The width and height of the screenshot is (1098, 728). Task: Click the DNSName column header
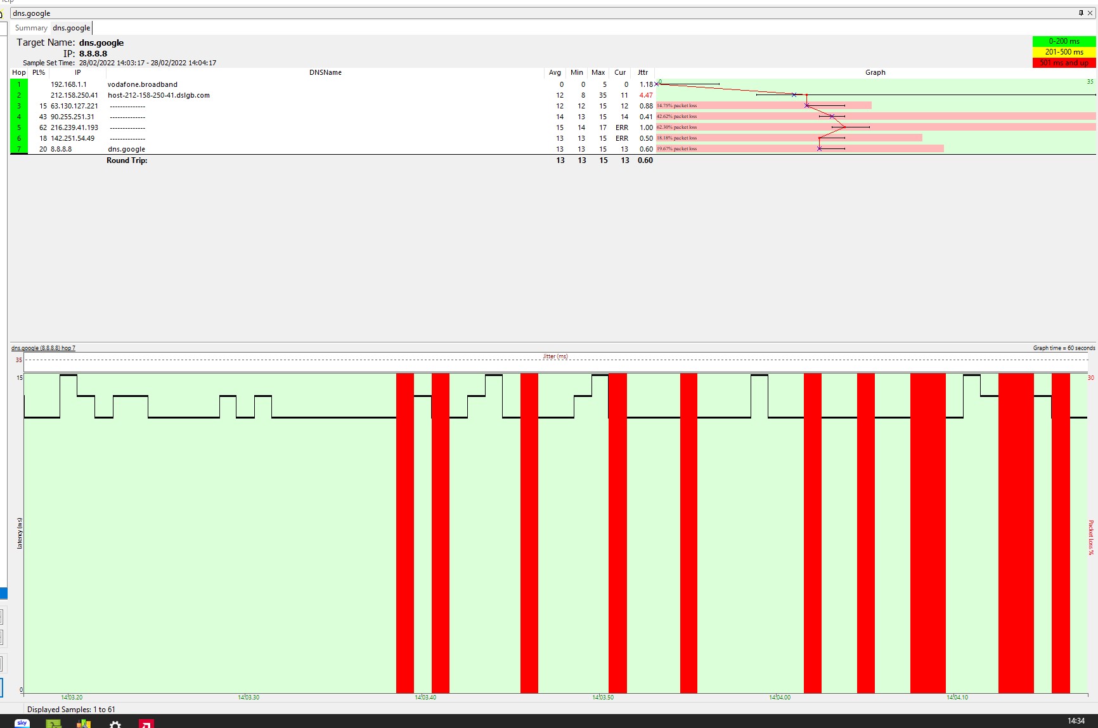(x=325, y=72)
